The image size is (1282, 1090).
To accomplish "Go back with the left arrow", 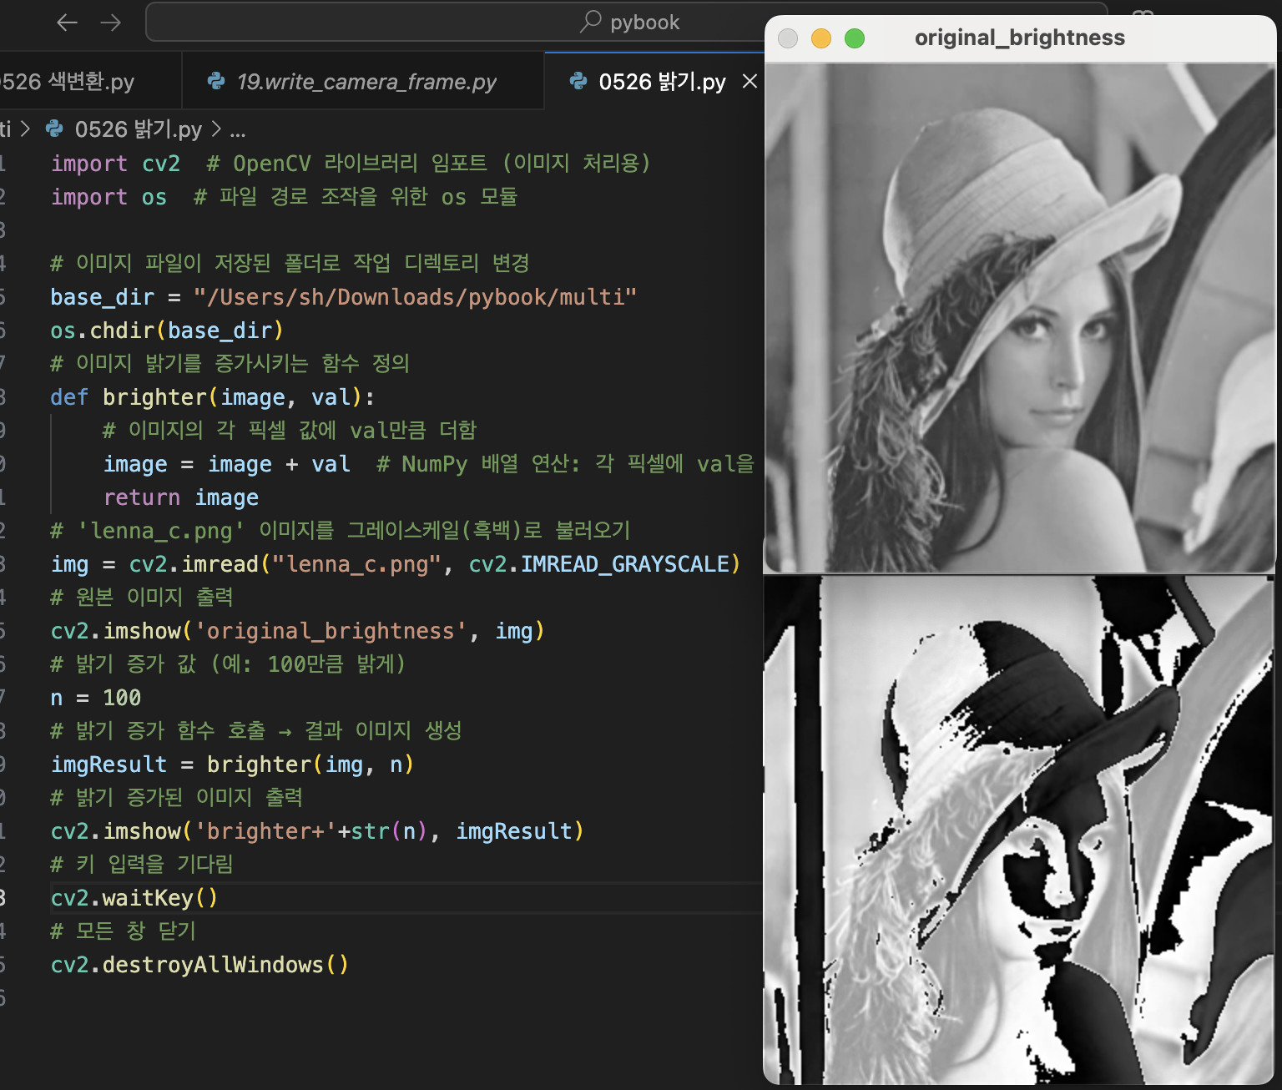I will click(67, 23).
